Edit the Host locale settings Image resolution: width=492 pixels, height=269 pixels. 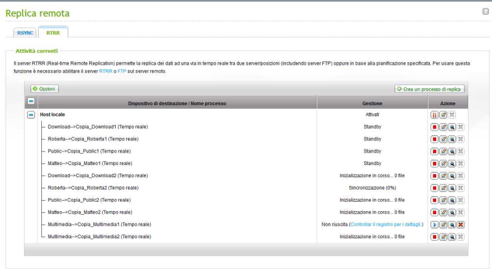(443, 114)
